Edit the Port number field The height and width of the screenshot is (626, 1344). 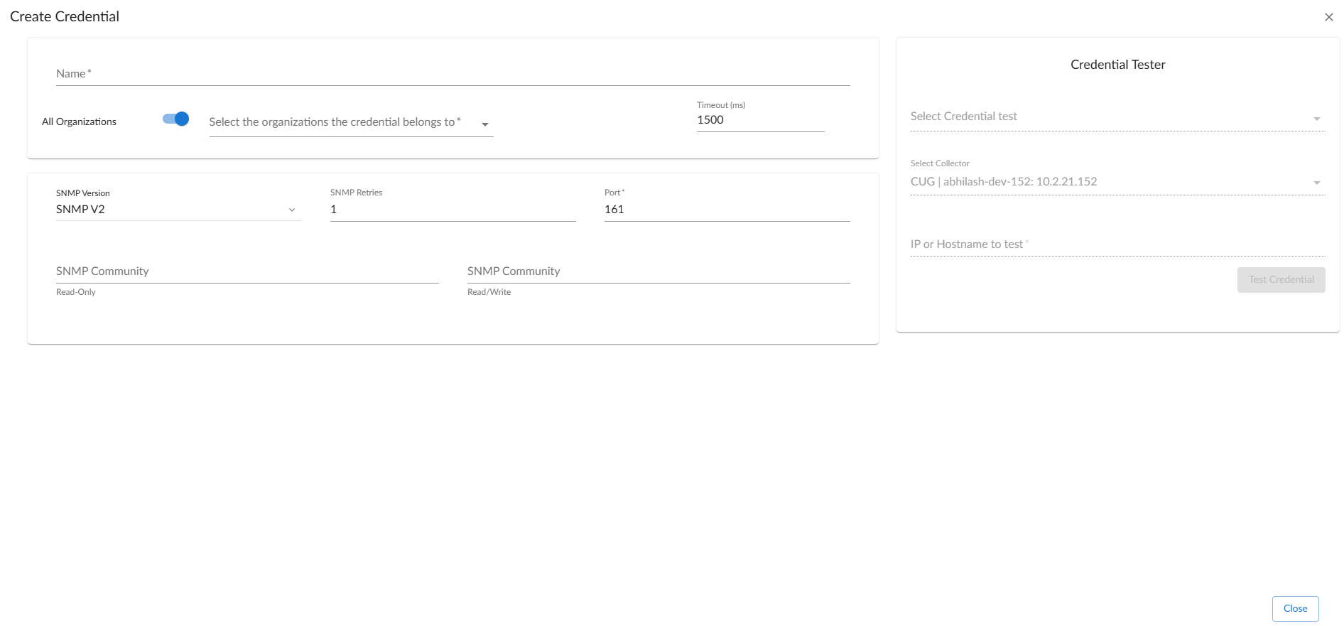pos(726,210)
